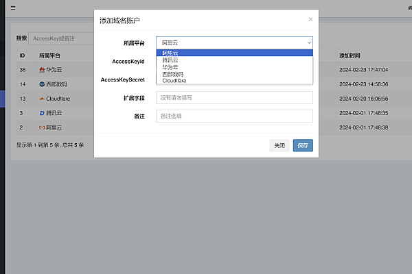Image resolution: width=412 pixels, height=274 pixels.
Task: Click the AccessKeyId field label
Action: tap(128, 62)
